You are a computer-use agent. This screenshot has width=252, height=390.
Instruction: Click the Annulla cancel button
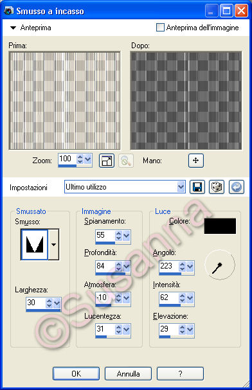click(128, 373)
